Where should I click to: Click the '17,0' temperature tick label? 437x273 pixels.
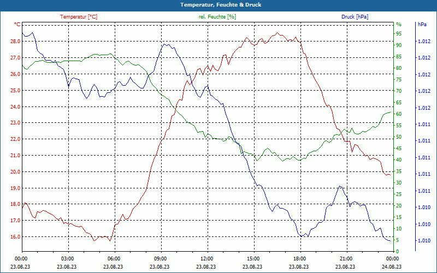[x=16, y=221]
